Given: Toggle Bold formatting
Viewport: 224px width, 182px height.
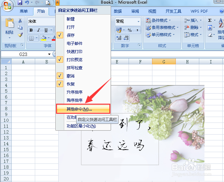Looking at the screenshot, I should (x=31, y=30).
